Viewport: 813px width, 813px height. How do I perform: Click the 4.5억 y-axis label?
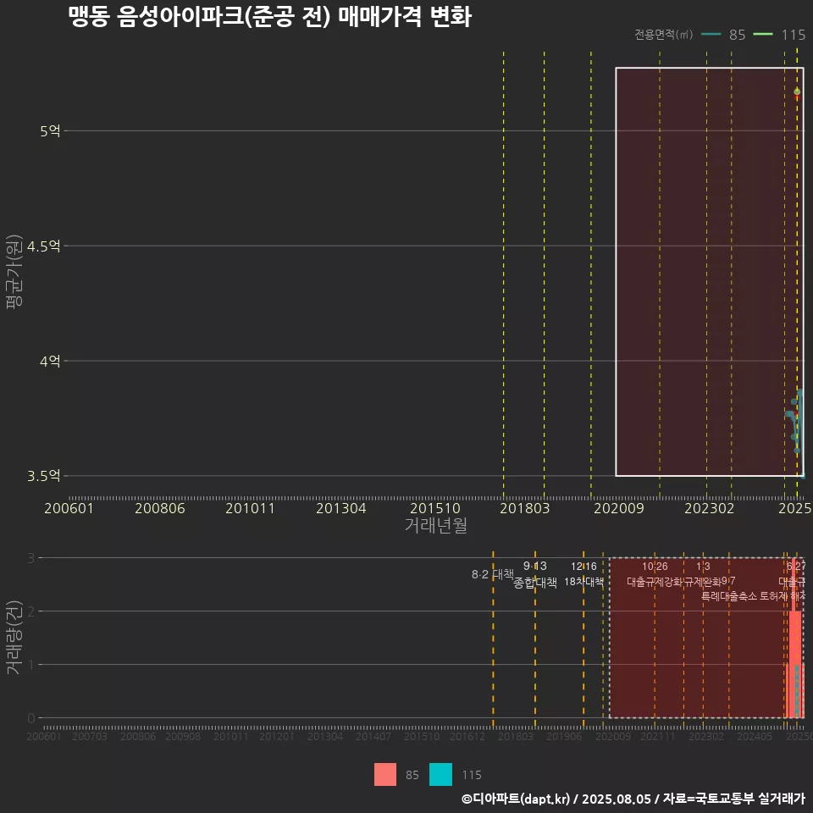[x=43, y=246]
